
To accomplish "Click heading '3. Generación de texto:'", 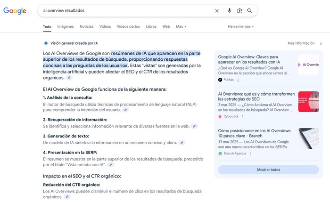I will [66, 136].
